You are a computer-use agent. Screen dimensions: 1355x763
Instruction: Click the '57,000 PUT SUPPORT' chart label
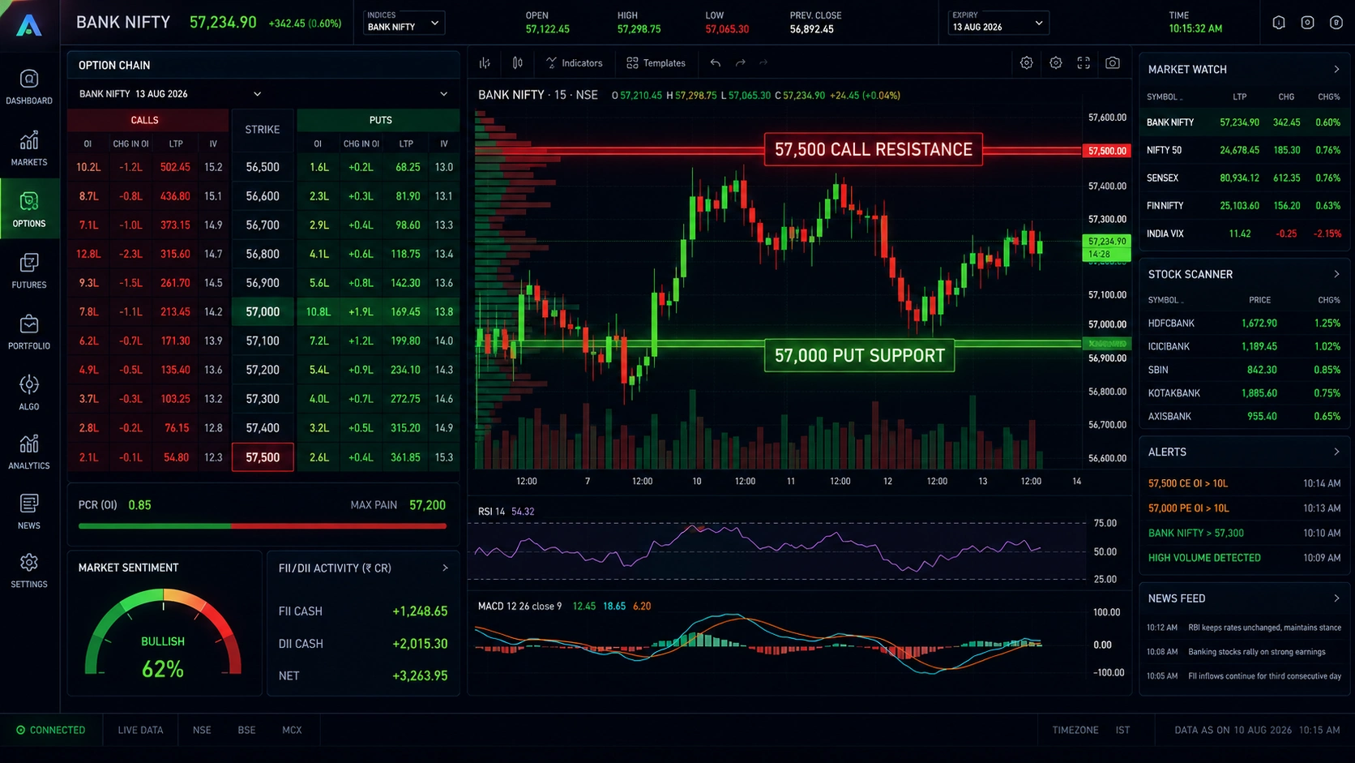pos(860,355)
